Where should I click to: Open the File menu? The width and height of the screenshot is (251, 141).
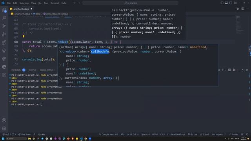pyautogui.click(x=9, y=3)
